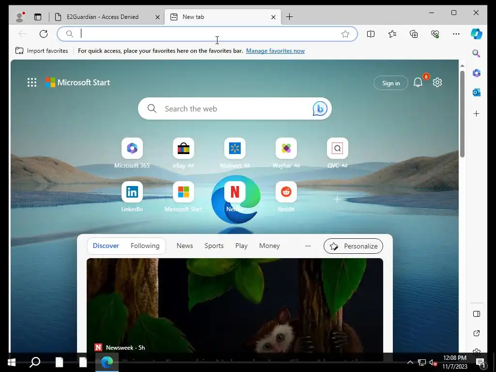The width and height of the screenshot is (496, 372).
Task: Click the Personalize button
Action: (353, 246)
